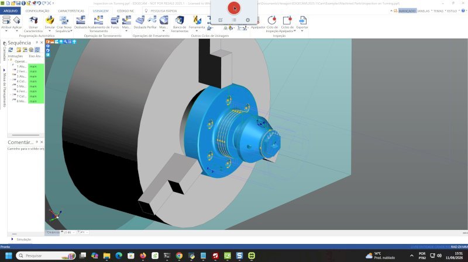Click the highlighted last icon in Sequência toolbar
Screen dimensions: 468x262
37,50
